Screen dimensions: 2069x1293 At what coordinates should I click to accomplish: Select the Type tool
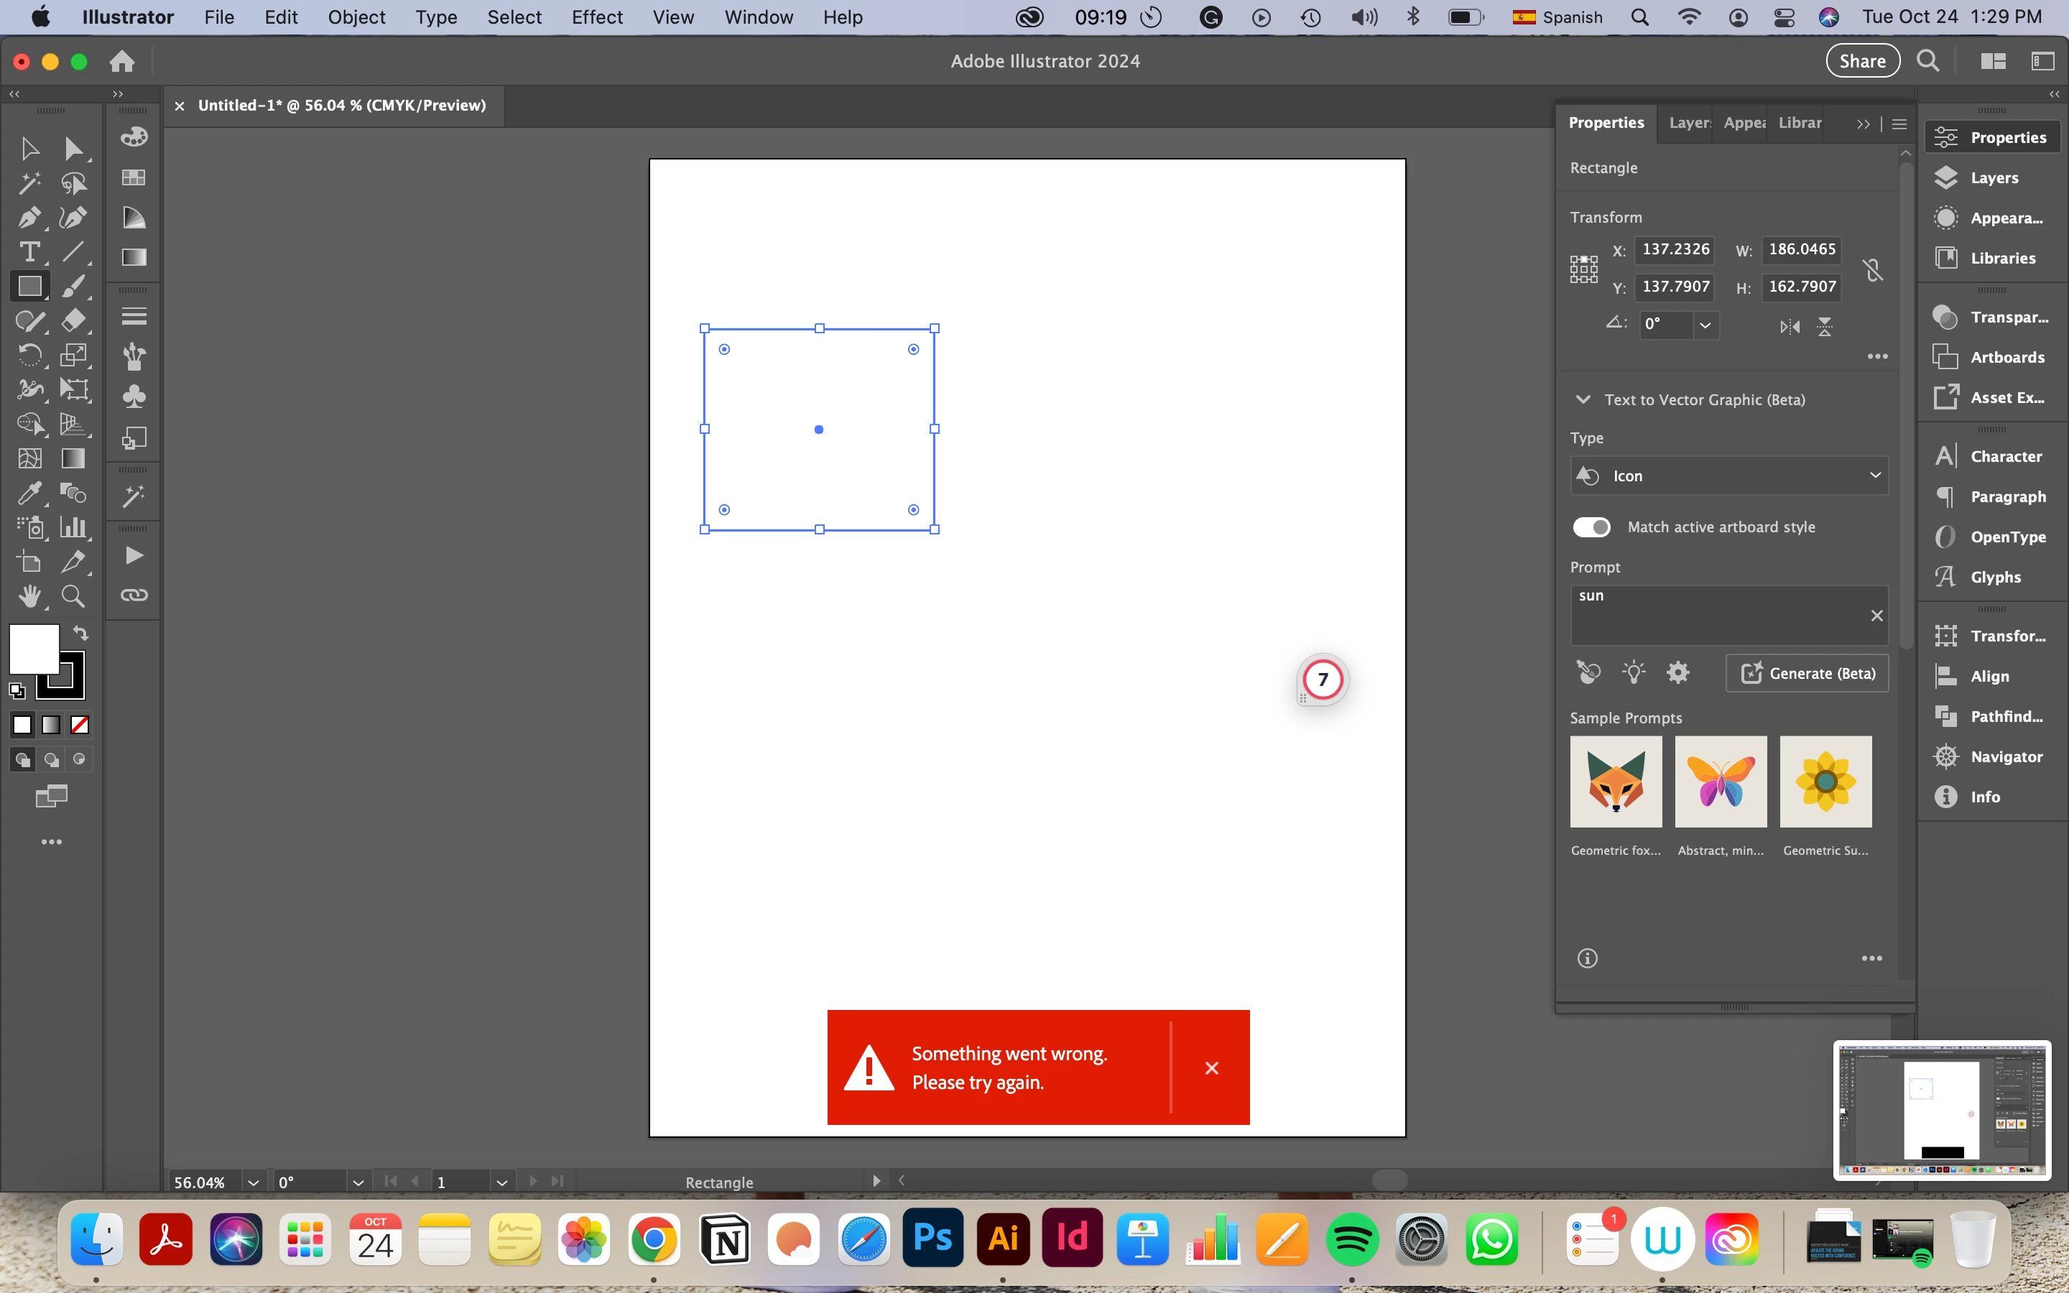click(29, 252)
